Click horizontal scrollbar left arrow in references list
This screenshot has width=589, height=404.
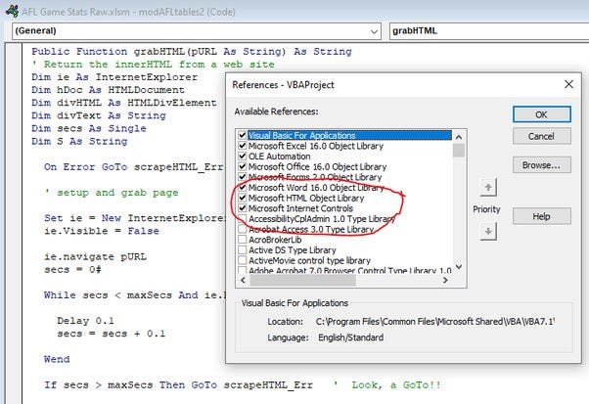tap(243, 280)
